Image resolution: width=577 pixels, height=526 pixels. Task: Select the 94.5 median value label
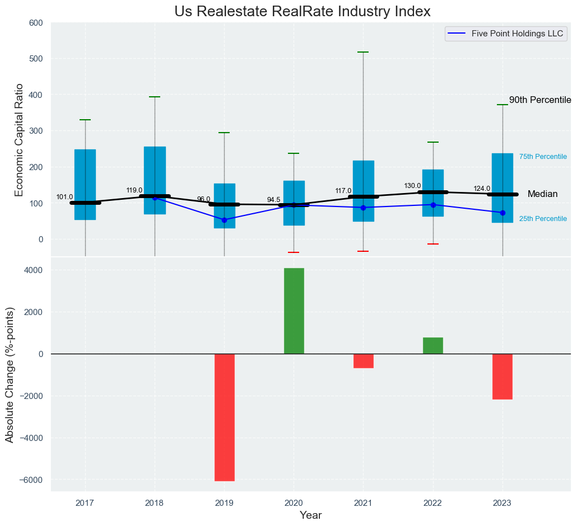[x=273, y=200]
